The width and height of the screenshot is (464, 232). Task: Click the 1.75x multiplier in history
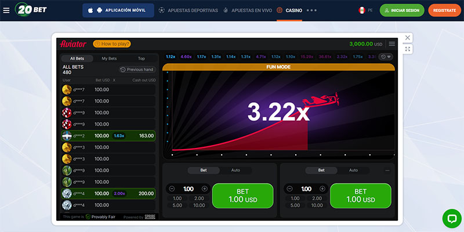coord(357,56)
